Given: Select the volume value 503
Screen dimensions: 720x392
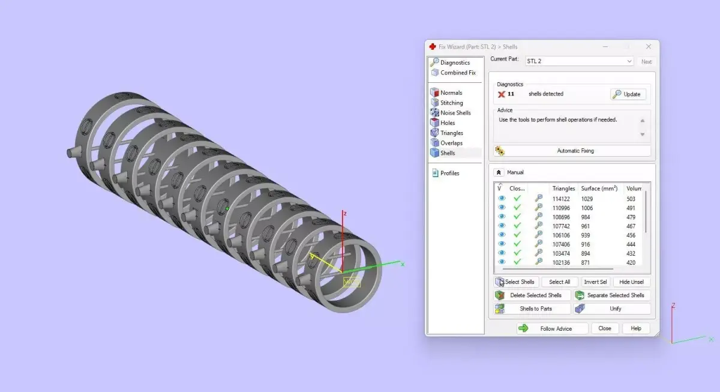Looking at the screenshot, I should coord(631,199).
